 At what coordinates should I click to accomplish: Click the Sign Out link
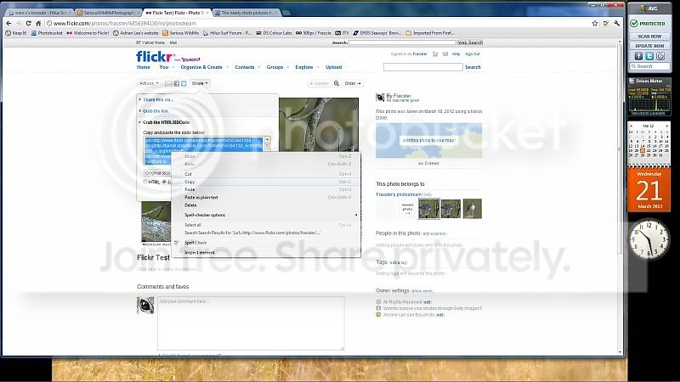(x=473, y=54)
